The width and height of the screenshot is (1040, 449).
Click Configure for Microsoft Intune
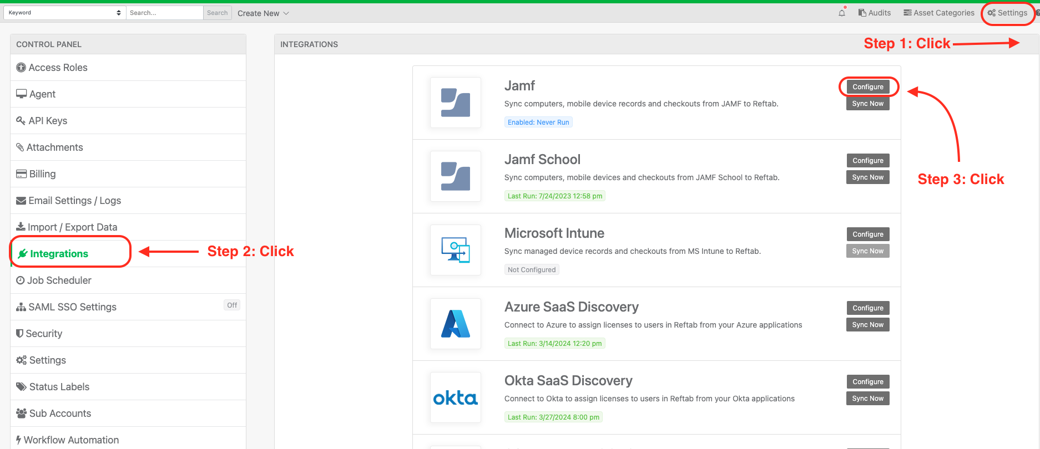tap(868, 234)
